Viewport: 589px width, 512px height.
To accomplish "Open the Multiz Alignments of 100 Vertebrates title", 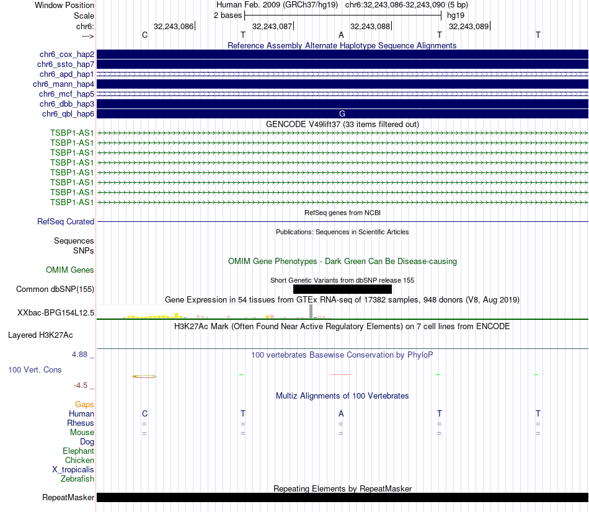I will pos(342,396).
